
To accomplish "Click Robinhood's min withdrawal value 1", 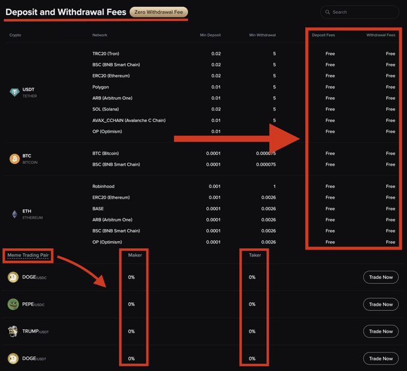I will pyautogui.click(x=274, y=187).
